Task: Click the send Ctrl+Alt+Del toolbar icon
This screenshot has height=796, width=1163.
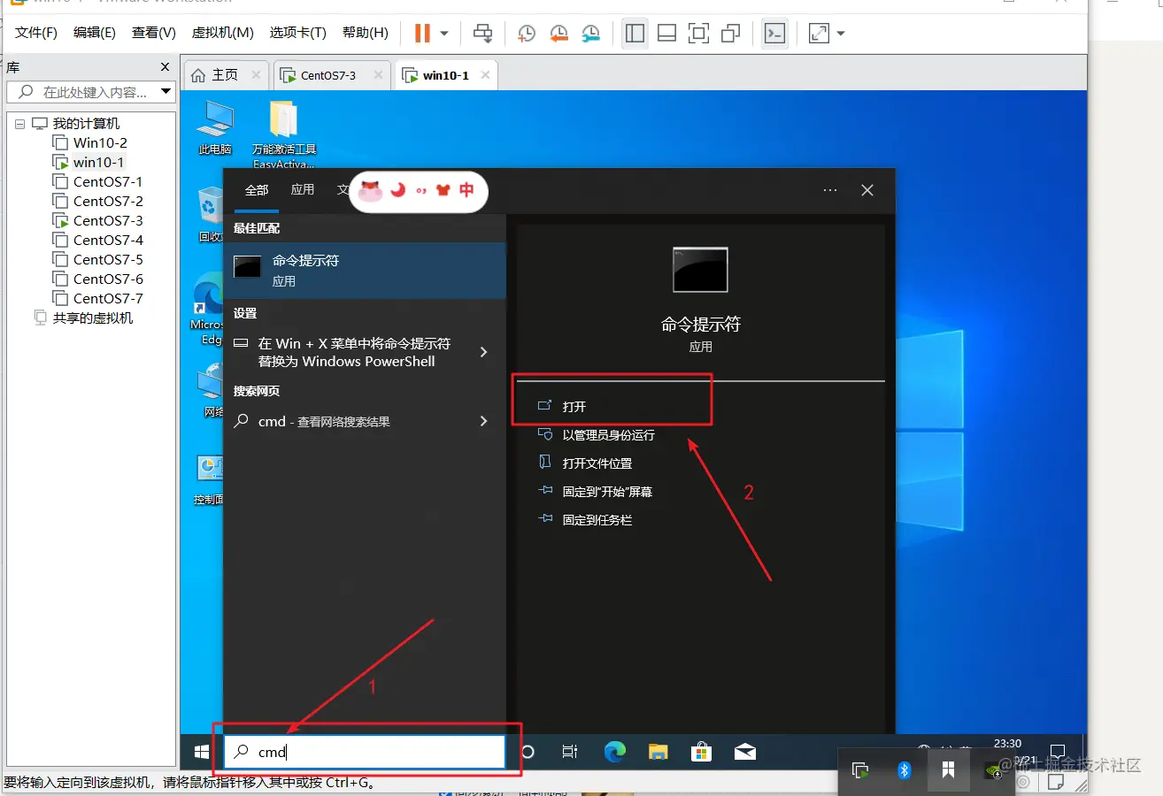Action: 483,34
